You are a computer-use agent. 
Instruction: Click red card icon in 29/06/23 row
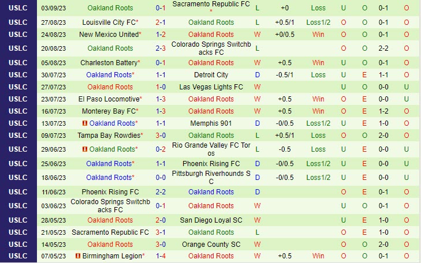(84, 149)
